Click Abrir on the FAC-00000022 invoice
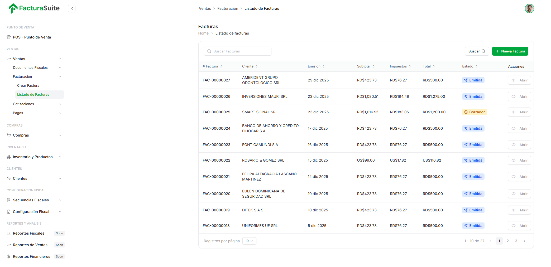Image resolution: width=551 pixels, height=267 pixels. [519, 160]
